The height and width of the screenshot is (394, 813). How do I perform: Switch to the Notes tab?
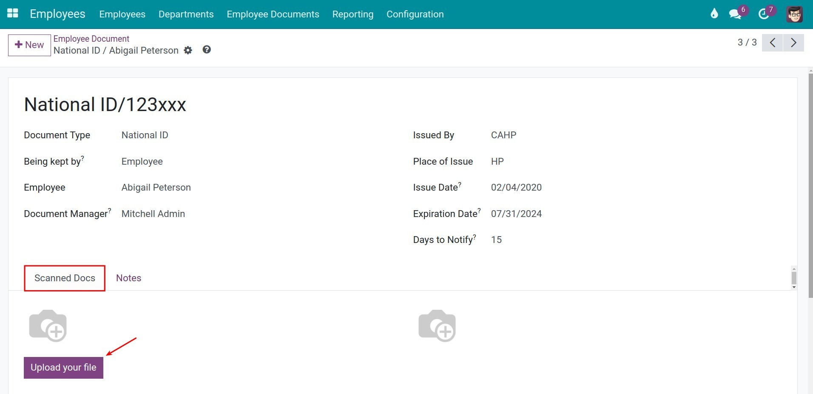click(129, 278)
